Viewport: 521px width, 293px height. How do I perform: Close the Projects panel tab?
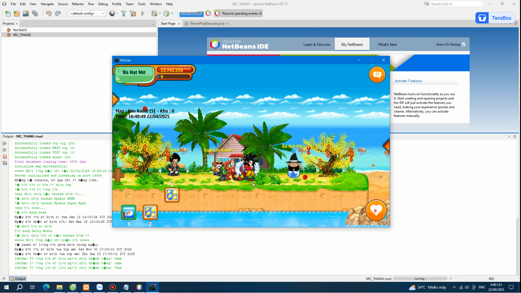pos(17,24)
